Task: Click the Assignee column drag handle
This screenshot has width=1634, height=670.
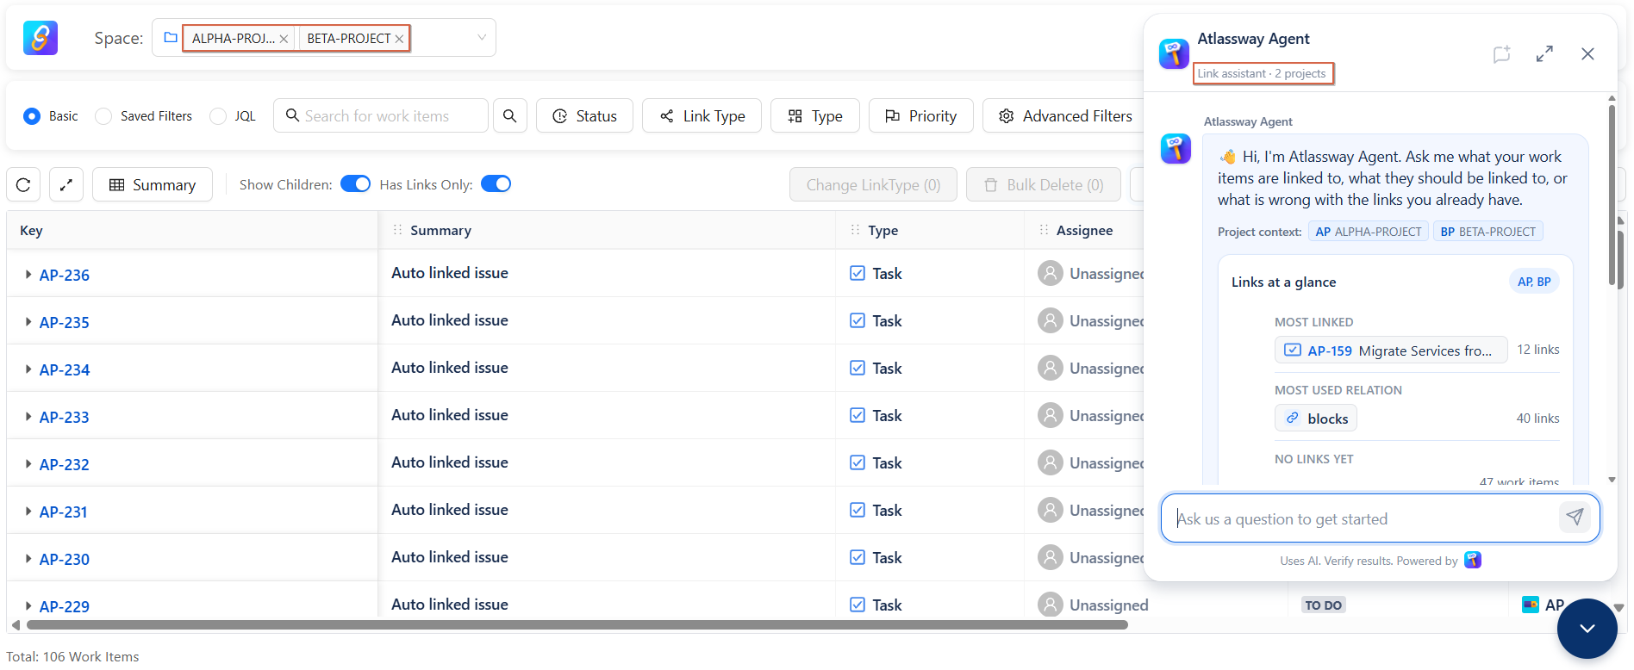Action: click(x=1044, y=230)
